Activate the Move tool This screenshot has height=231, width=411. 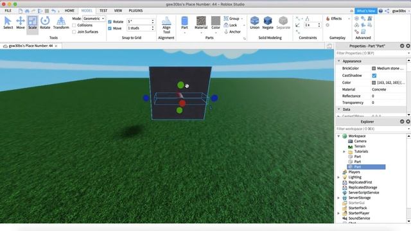point(20,23)
